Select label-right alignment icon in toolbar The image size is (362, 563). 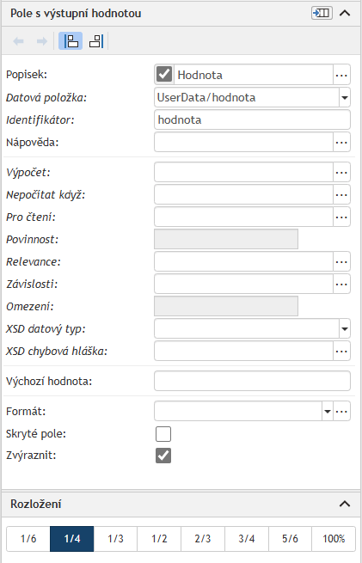(x=96, y=41)
